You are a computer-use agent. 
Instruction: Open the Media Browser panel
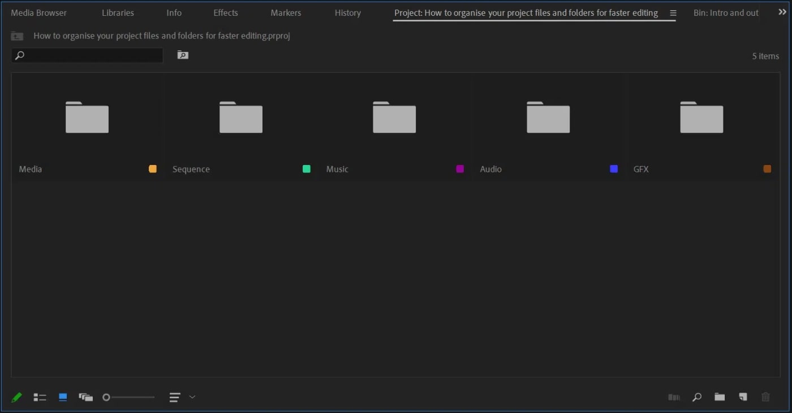pyautogui.click(x=38, y=12)
